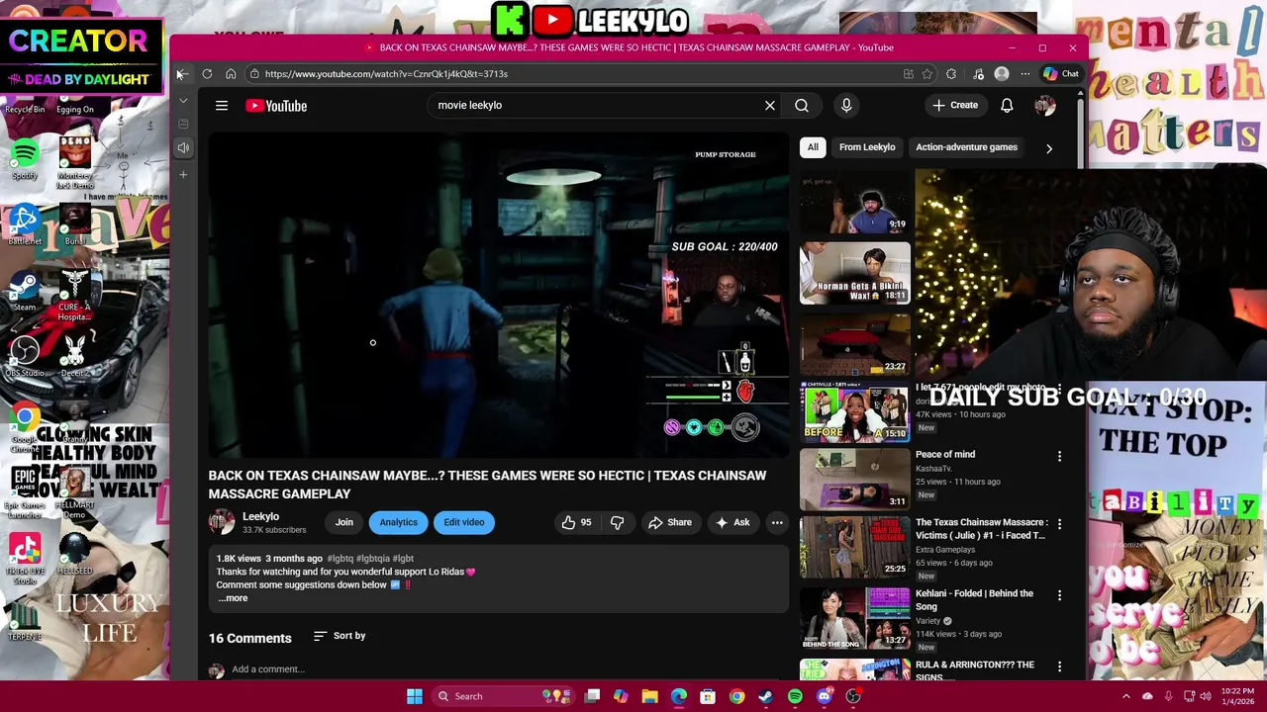Expand the sidebar tab actions chevron
This screenshot has height=712, width=1267.
pyautogui.click(x=183, y=101)
